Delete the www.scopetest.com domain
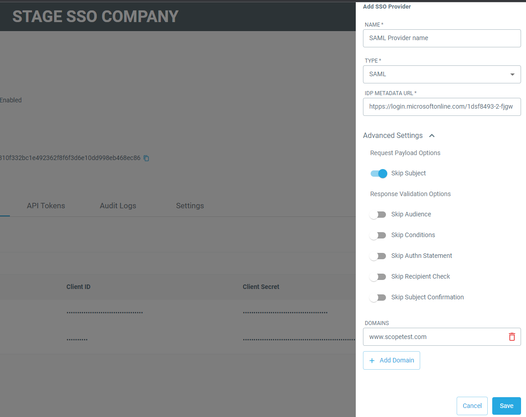Image resolution: width=526 pixels, height=417 pixels. (x=512, y=337)
